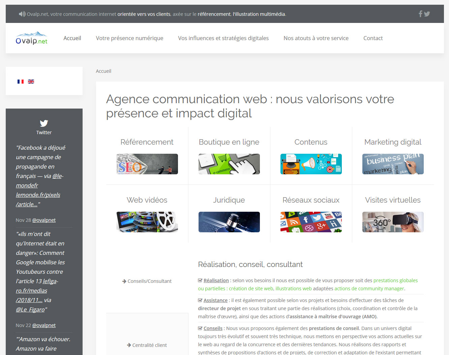Open the Web vidéos film reel image
The height and width of the screenshot is (355, 449).
pyautogui.click(x=147, y=222)
